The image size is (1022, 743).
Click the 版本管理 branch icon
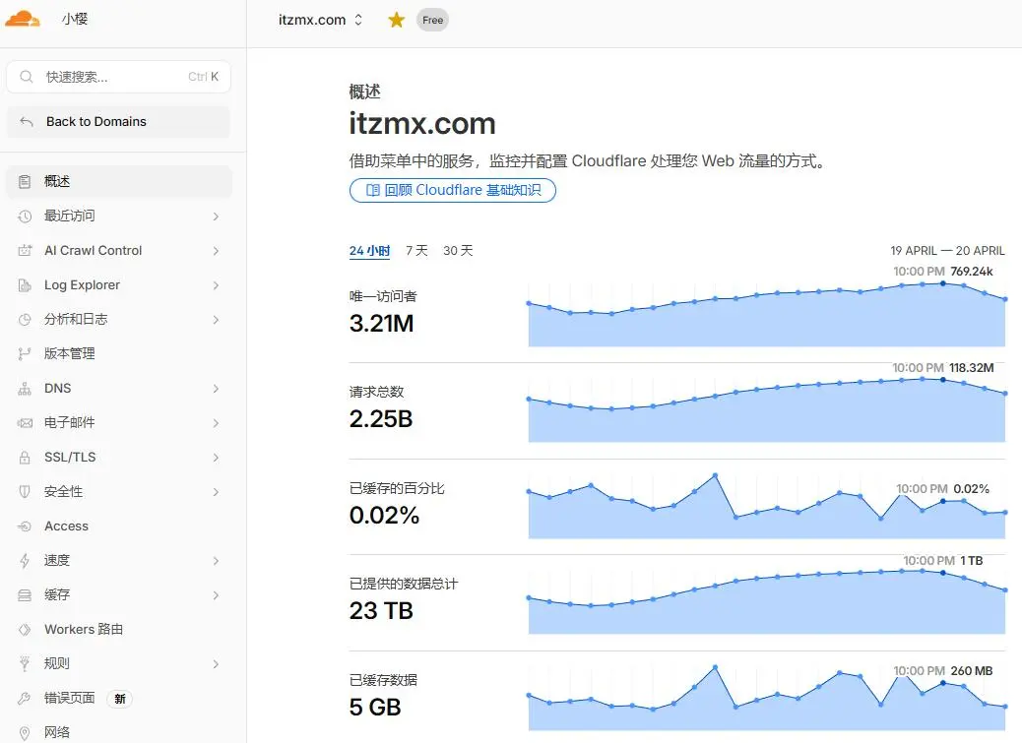24,354
